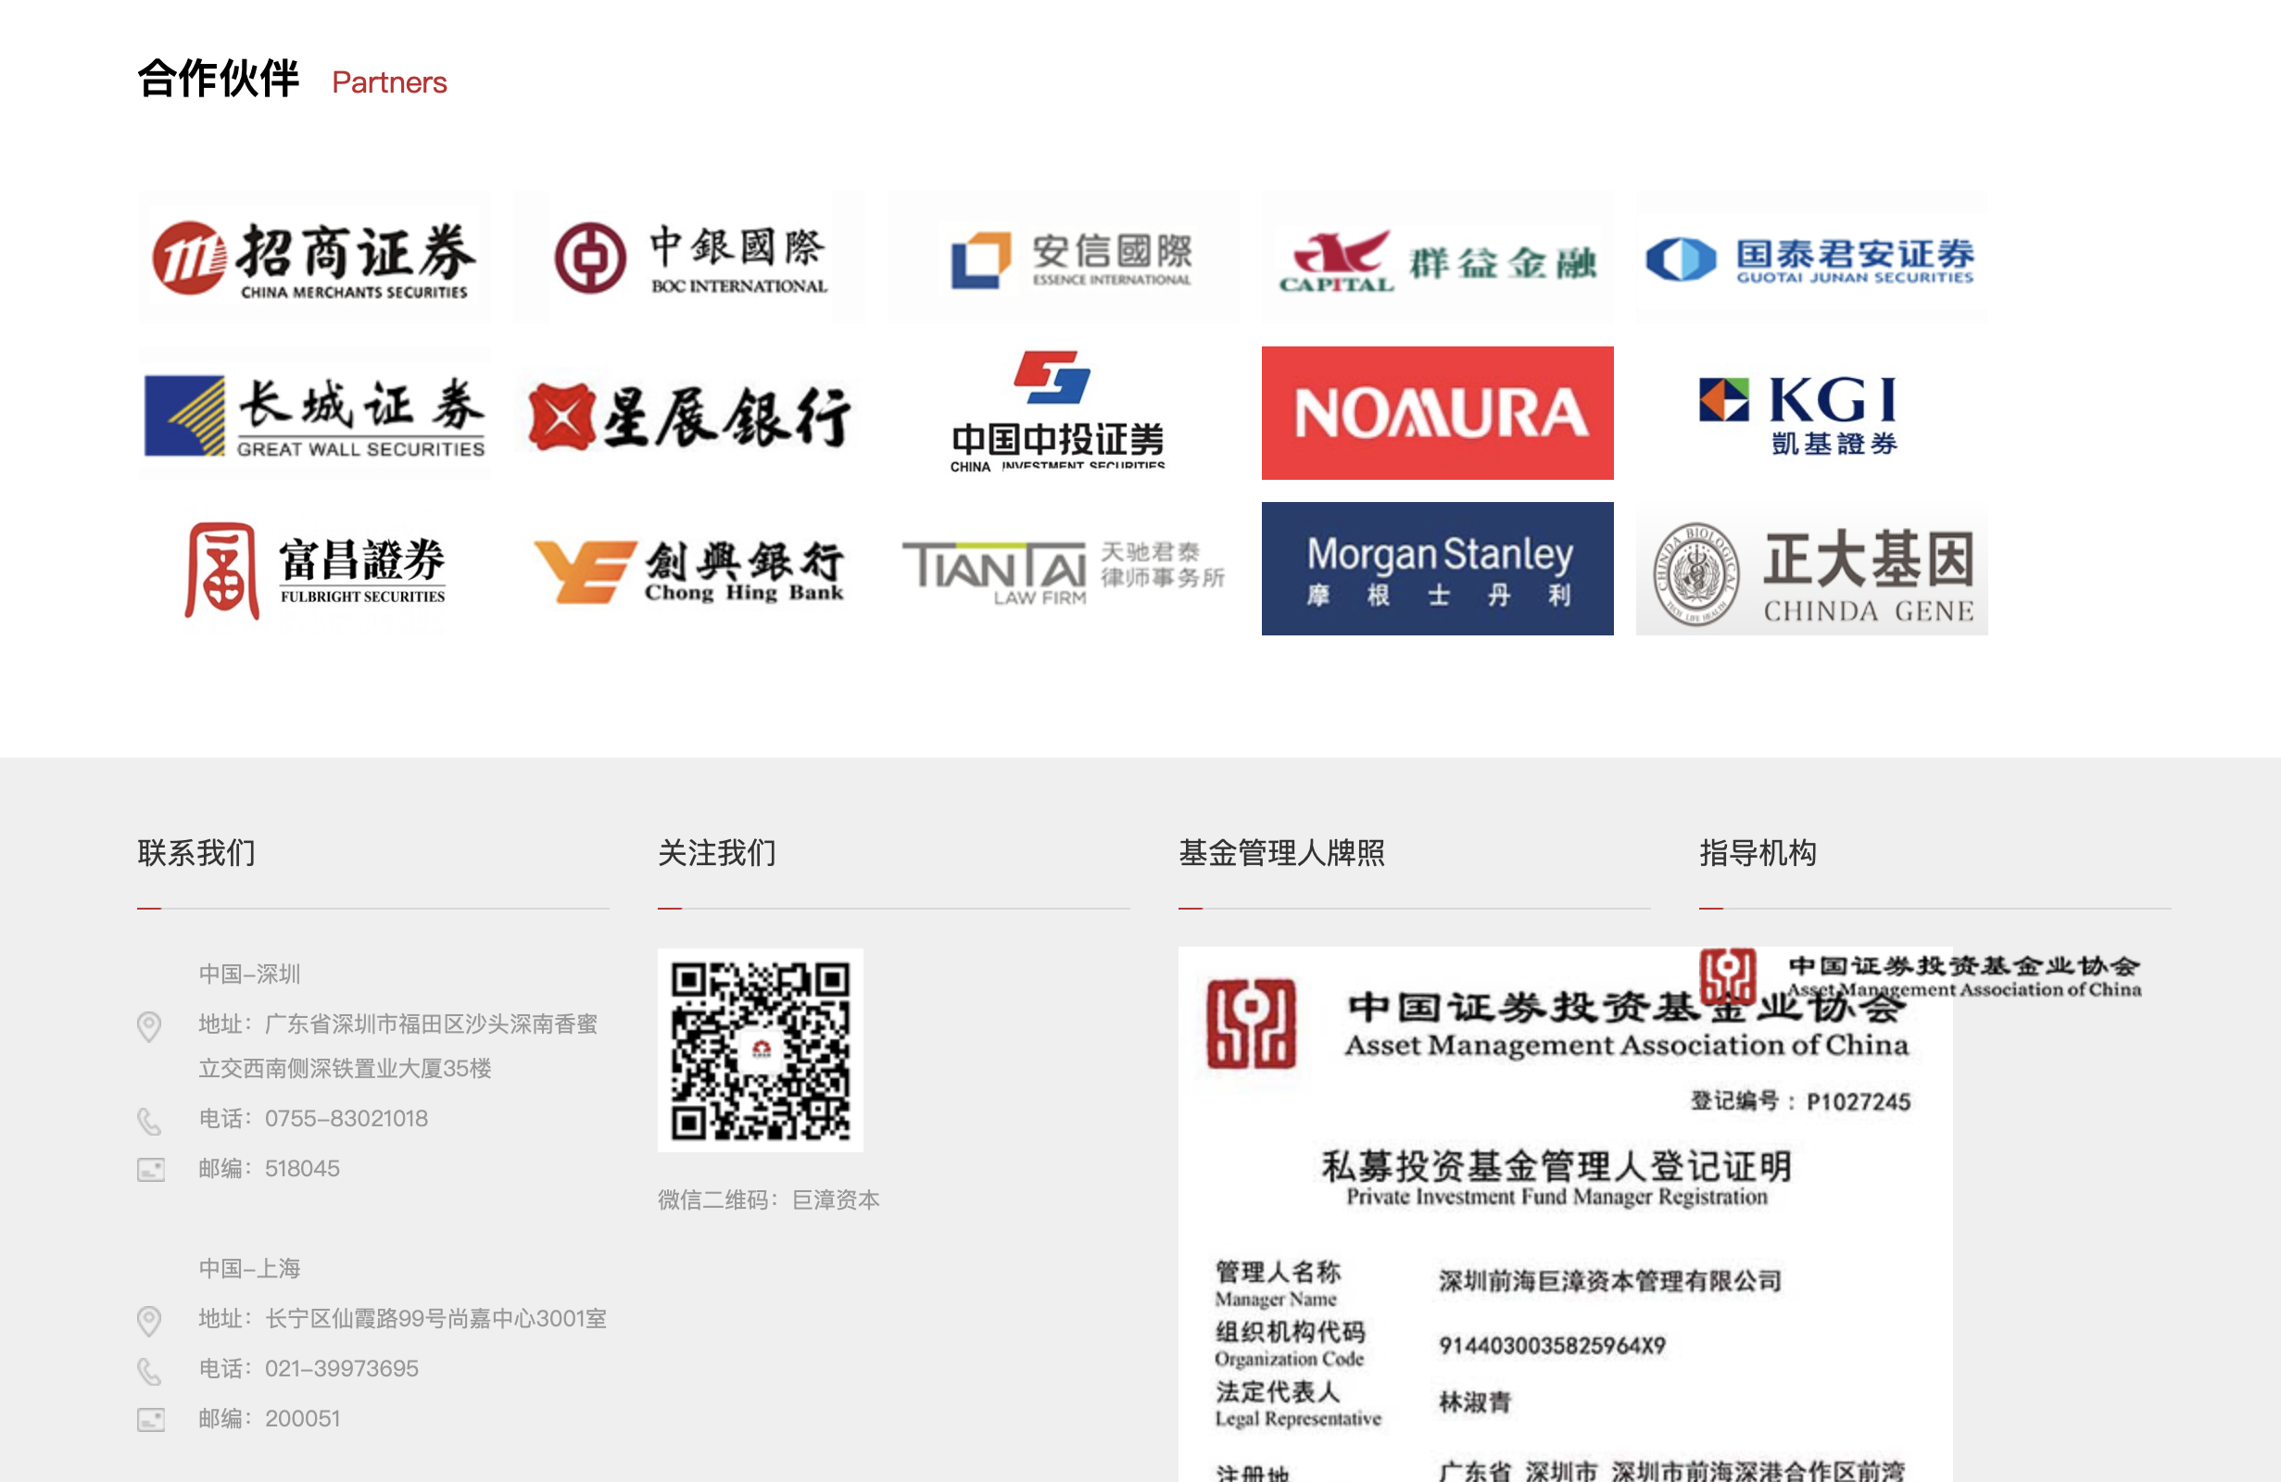Click the 中国-上海 office label

click(x=249, y=1269)
